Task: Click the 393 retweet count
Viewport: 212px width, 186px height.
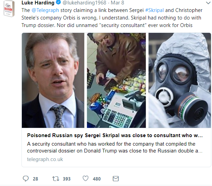Action: click(67, 179)
